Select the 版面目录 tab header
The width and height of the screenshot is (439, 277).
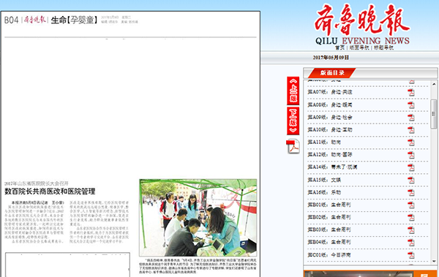coord(332,73)
